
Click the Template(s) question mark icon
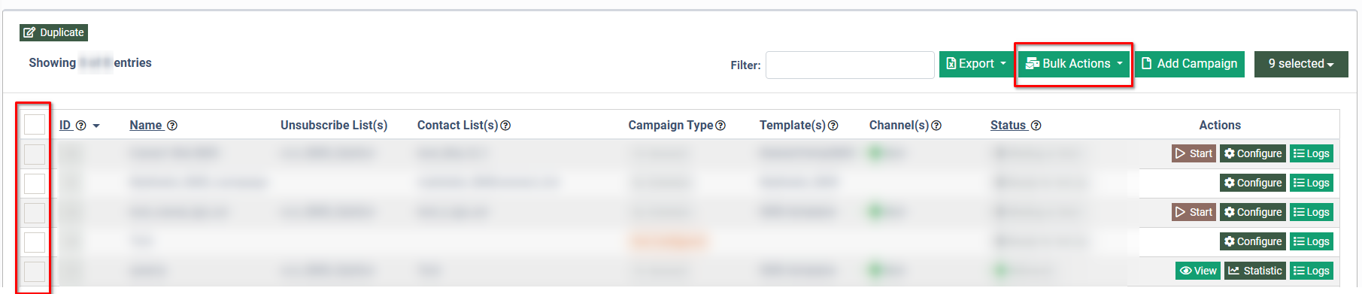(x=833, y=126)
